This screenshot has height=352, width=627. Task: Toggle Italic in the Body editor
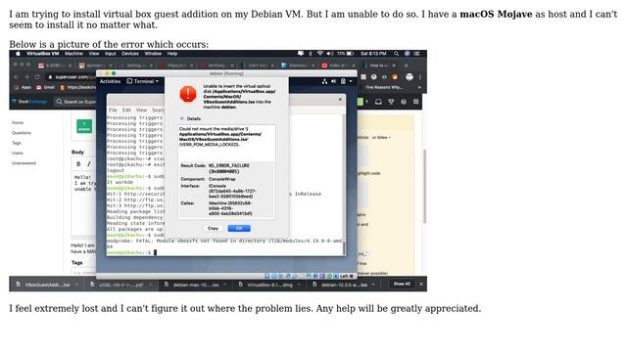89,164
